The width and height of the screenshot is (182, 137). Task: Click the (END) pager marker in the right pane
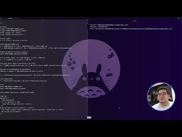[x=89, y=117]
